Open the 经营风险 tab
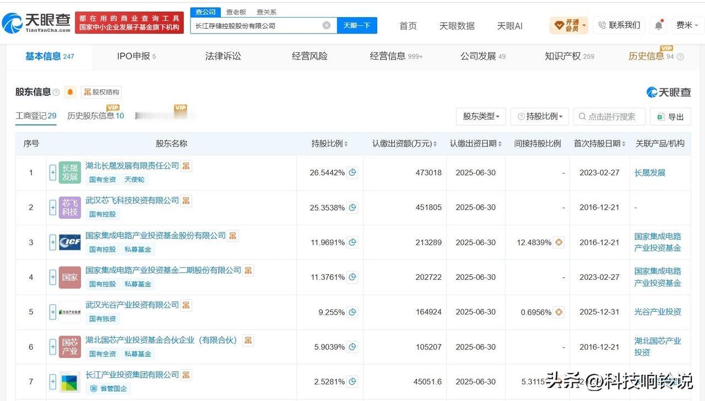 click(x=310, y=56)
